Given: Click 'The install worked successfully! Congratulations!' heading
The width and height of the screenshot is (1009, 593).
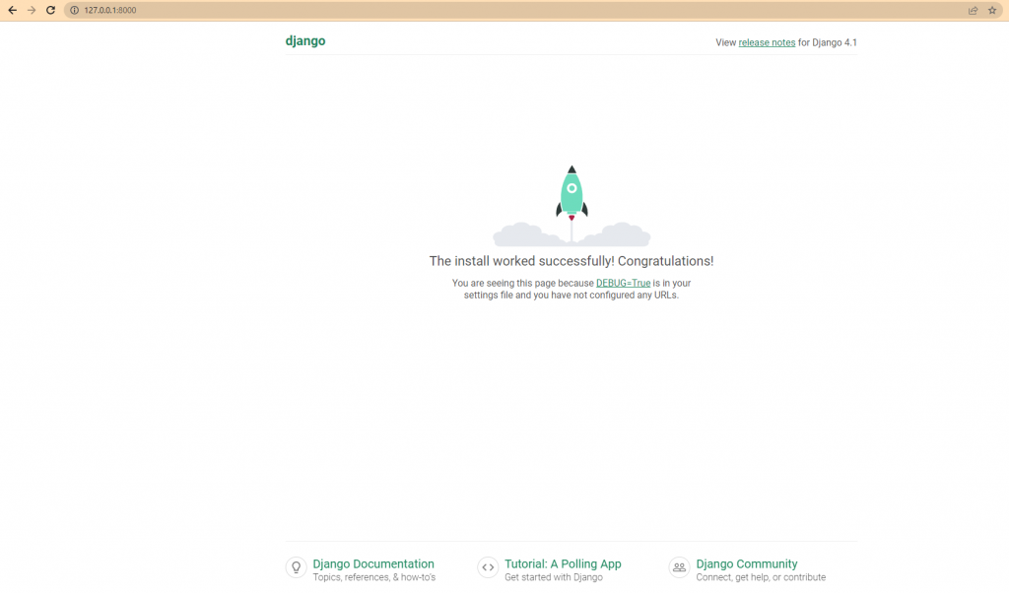Looking at the screenshot, I should (x=572, y=261).
